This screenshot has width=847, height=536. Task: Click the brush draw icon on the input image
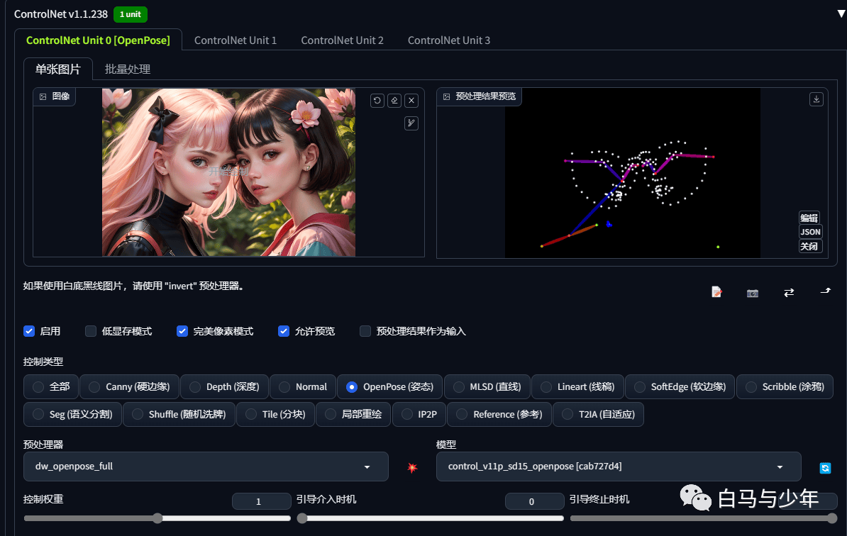[411, 123]
